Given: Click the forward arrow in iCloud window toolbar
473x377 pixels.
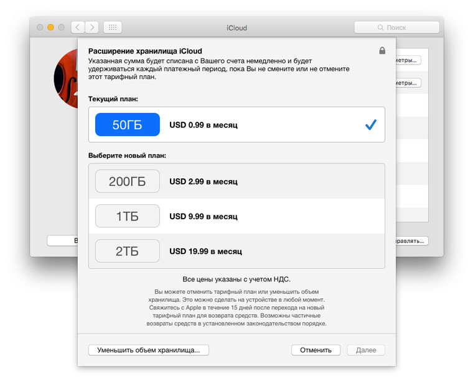Looking at the screenshot, I should pos(92,27).
